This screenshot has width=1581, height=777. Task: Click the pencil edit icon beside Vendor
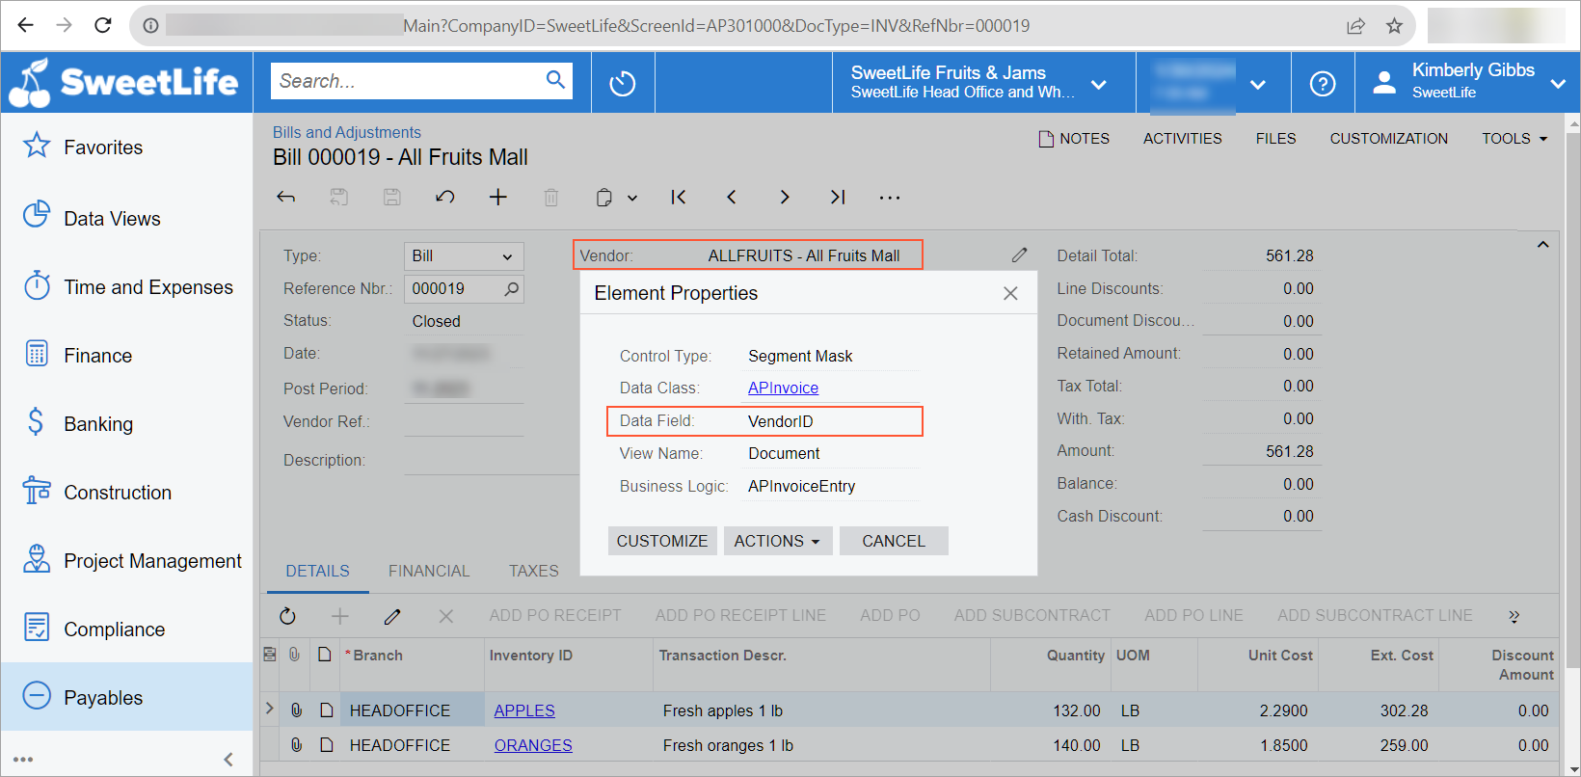[x=1019, y=255]
